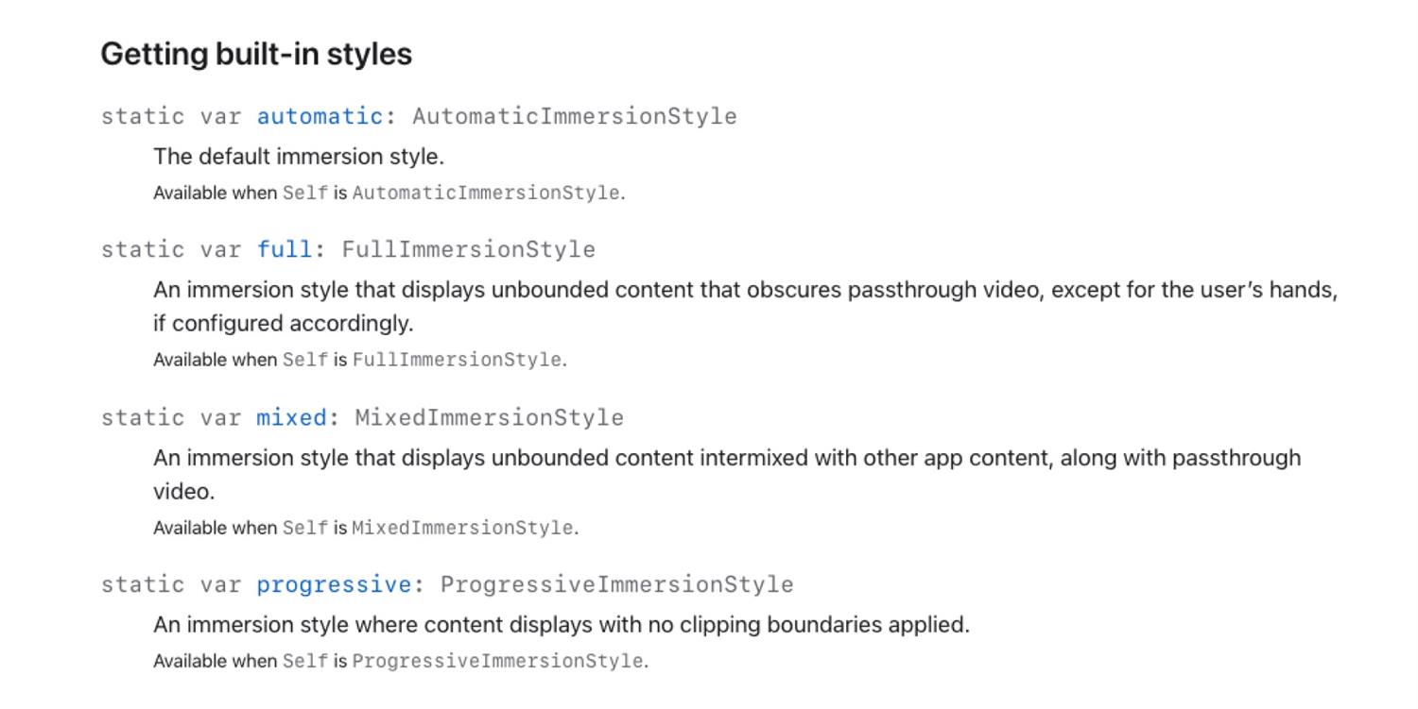Open the full property link
Image resolution: width=1418 pixels, height=709 pixels.
click(285, 249)
